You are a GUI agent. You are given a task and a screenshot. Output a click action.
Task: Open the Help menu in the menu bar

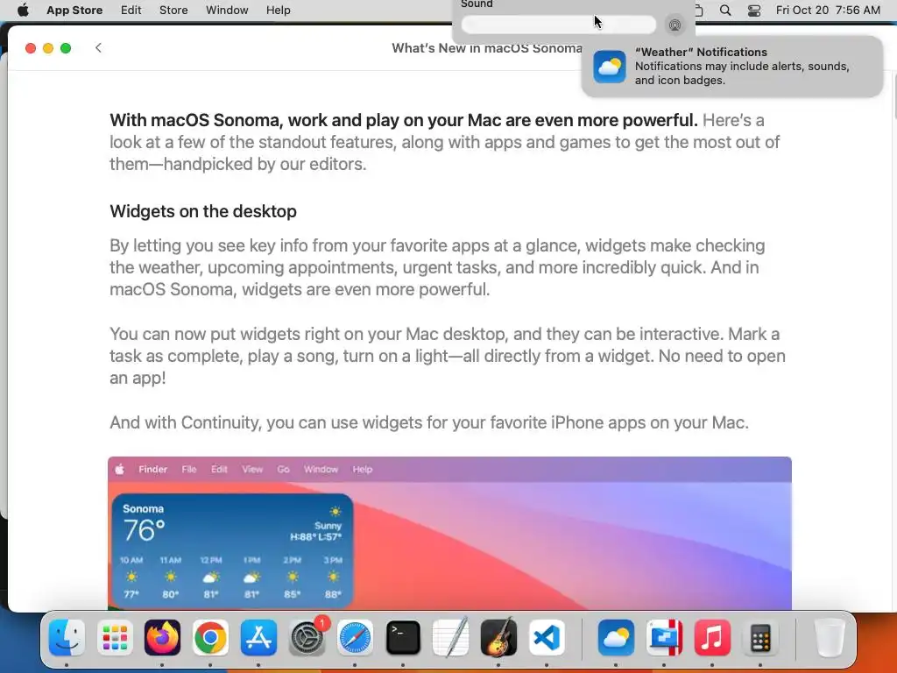pos(278,11)
